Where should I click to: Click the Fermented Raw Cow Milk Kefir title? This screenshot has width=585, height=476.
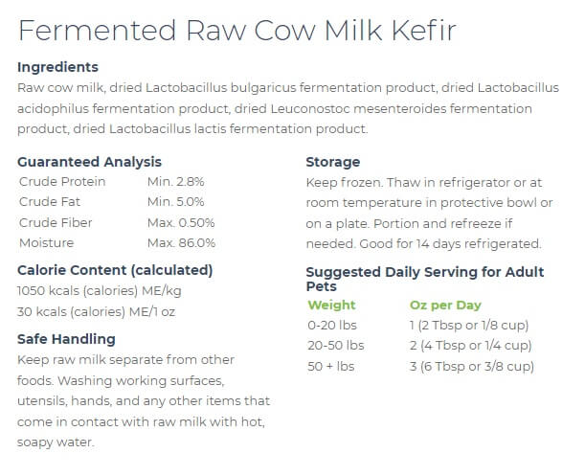coord(236,31)
